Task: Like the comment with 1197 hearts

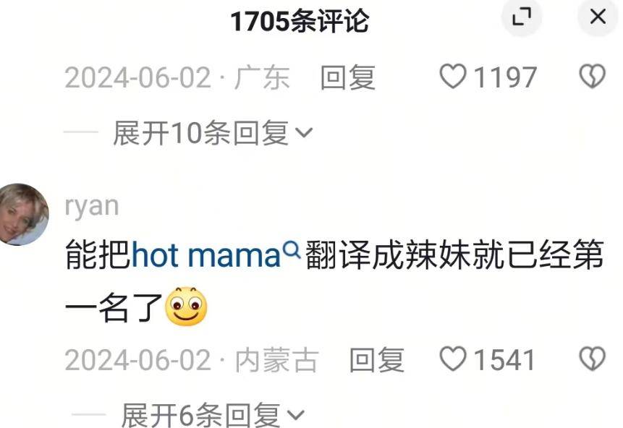Action: click(452, 77)
